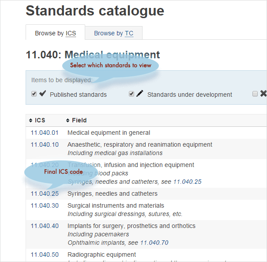Viewport: 267px width, 262px height.
Task: Enable the checkbox next to the X icon
Action: tap(255, 94)
